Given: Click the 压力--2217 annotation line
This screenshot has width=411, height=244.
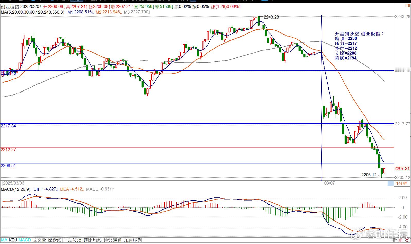Looking at the screenshot, I should (346, 43).
